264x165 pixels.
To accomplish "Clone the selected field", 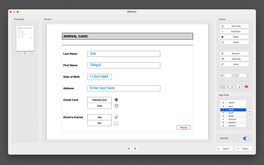I will pos(234,64).
